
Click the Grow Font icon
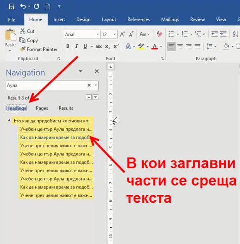click(122, 34)
